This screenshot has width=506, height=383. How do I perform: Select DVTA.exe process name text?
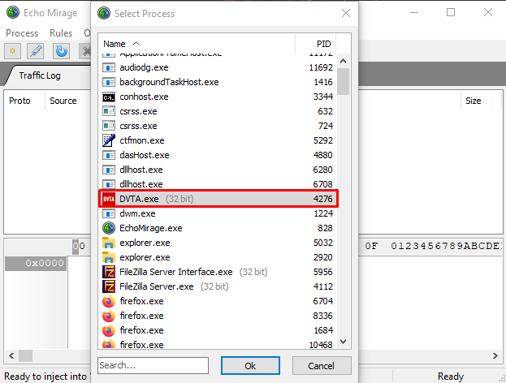[139, 199]
